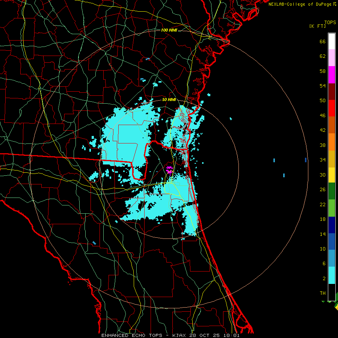The height and width of the screenshot is (338, 338).
Task: Select the '30' legend value
Action: pyautogui.click(x=323, y=175)
